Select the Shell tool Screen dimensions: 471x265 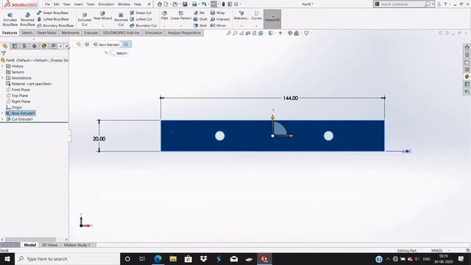(200, 26)
